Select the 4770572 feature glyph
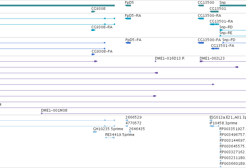Screen dimensions: 246x168 tap(127, 126)
